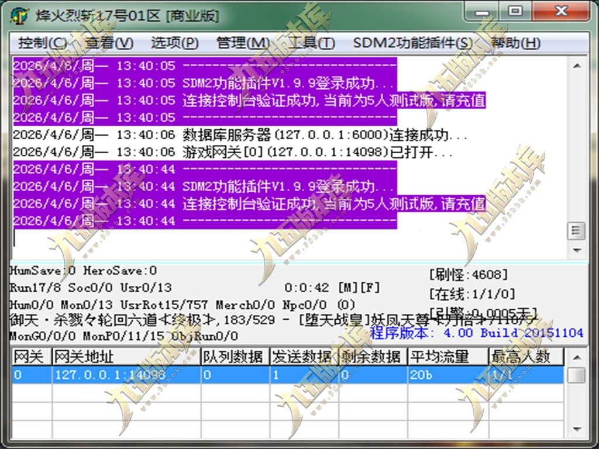Image resolution: width=599 pixels, height=449 pixels.
Task: Click the gateway list scroll up arrow
Action: coord(576,358)
